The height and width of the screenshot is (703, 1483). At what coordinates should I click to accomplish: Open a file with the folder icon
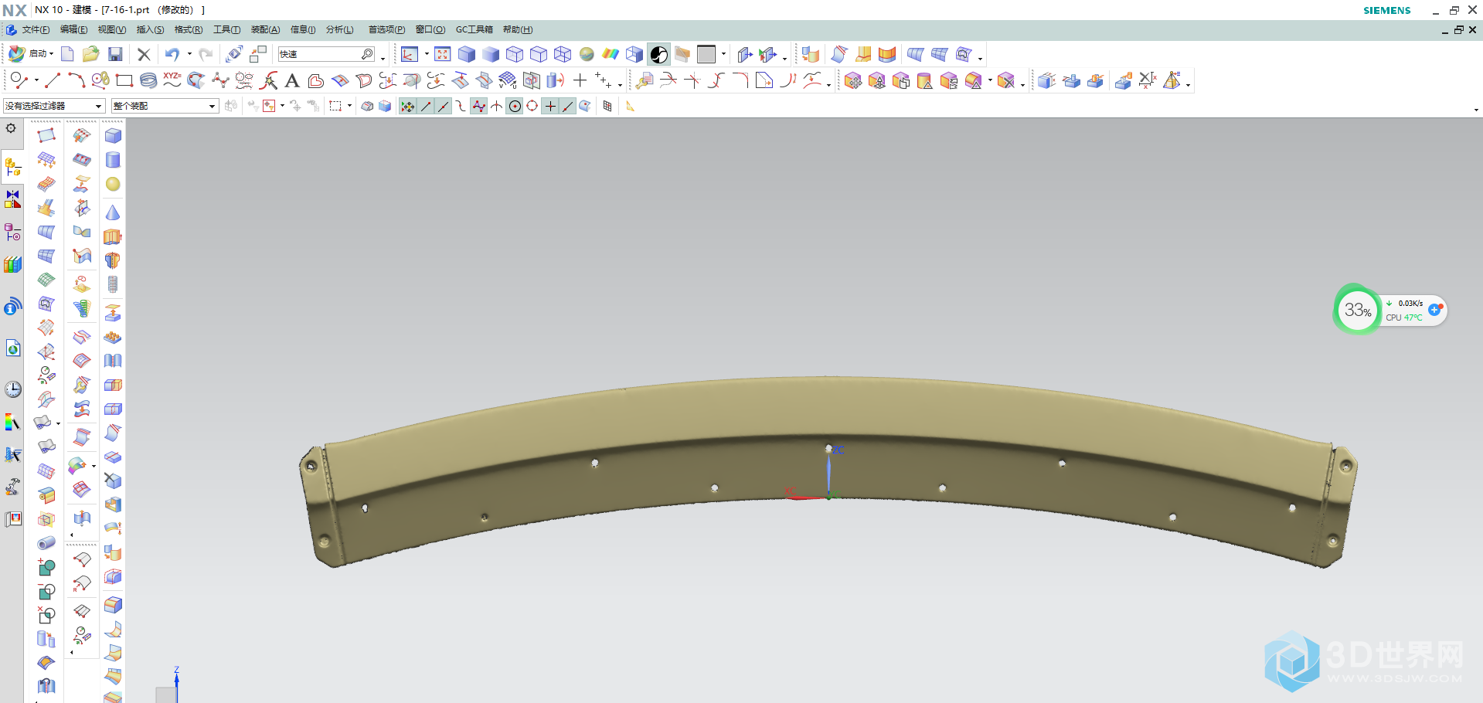tap(91, 54)
